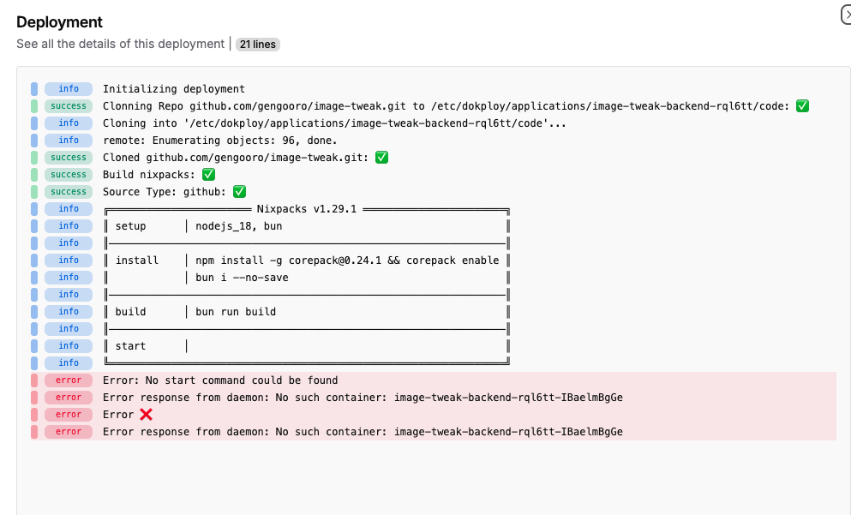Click the "bun run build" build command
The height and width of the screenshot is (515, 851).
point(236,312)
